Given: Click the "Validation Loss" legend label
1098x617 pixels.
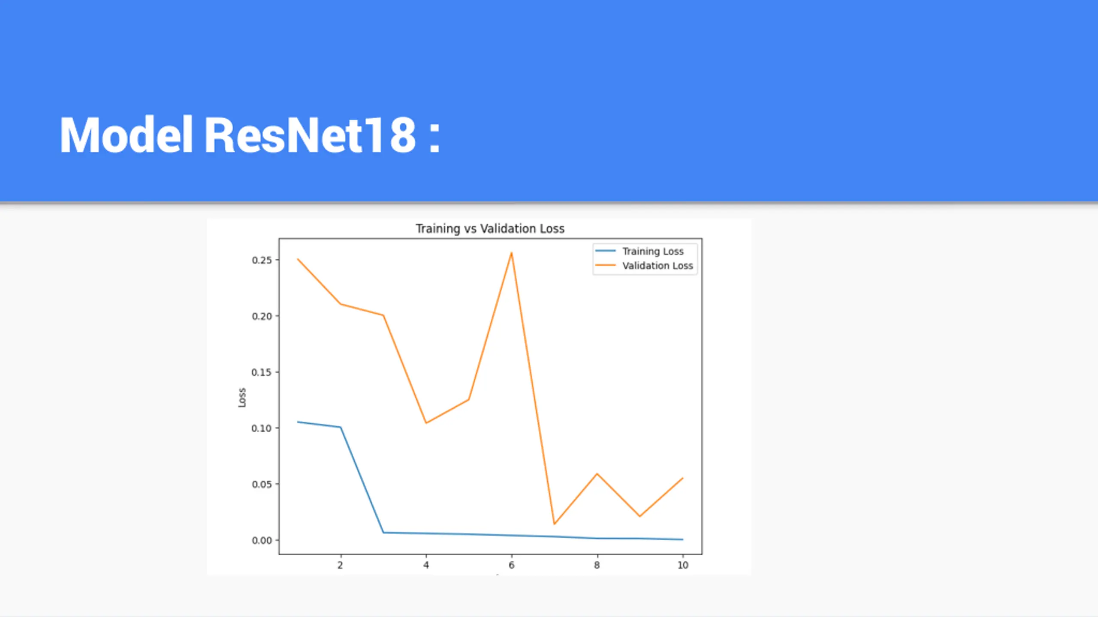Looking at the screenshot, I should point(658,266).
